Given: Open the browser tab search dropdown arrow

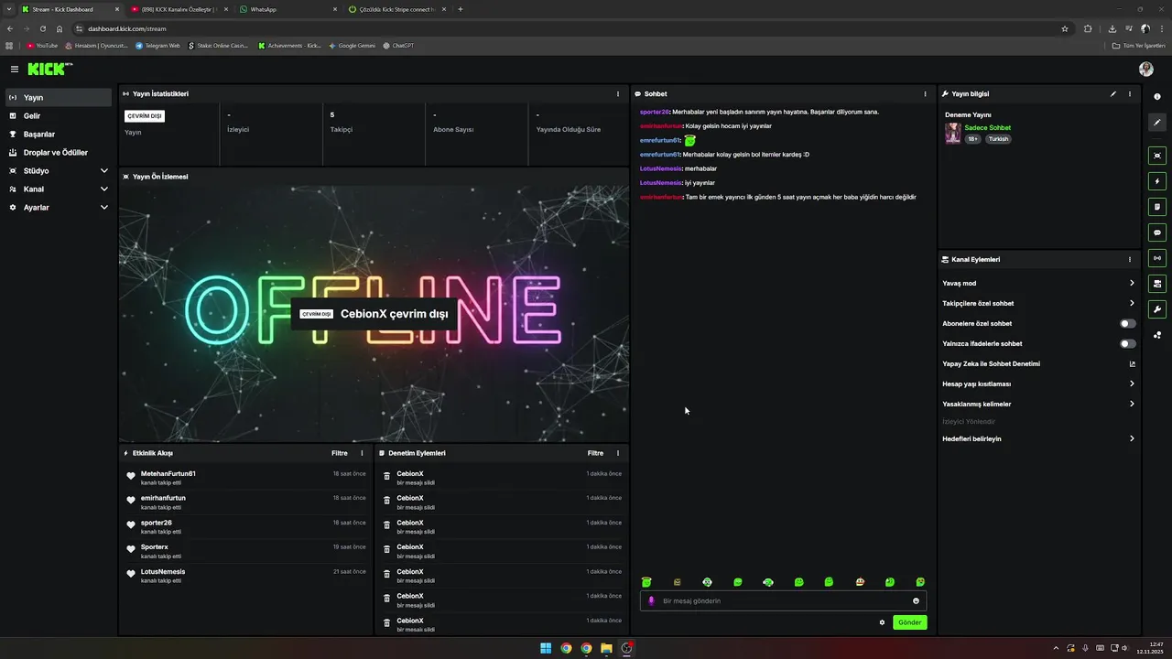Looking at the screenshot, I should (x=9, y=9).
